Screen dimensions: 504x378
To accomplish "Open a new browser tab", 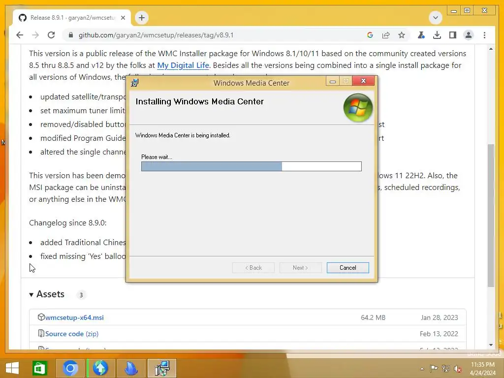I will coord(141,18).
